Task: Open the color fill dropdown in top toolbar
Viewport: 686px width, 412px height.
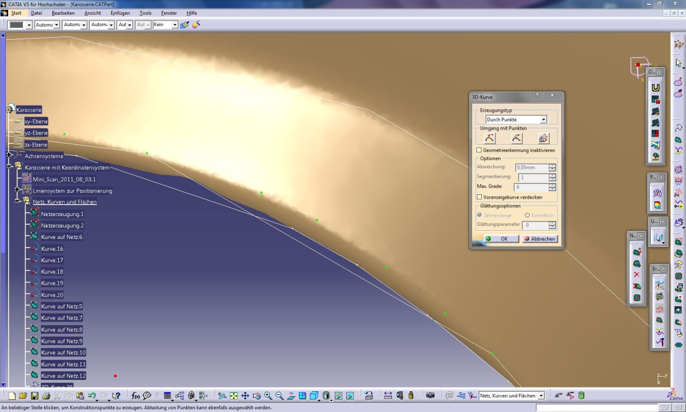Action: point(29,24)
